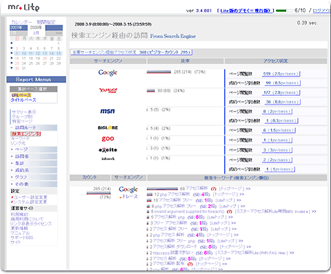Click the >> arrow on the 68 アクセス解析 row
The image size is (331, 274).
[248, 189]
